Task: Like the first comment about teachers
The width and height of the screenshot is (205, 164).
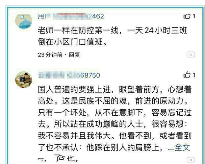Action: coord(187,16)
